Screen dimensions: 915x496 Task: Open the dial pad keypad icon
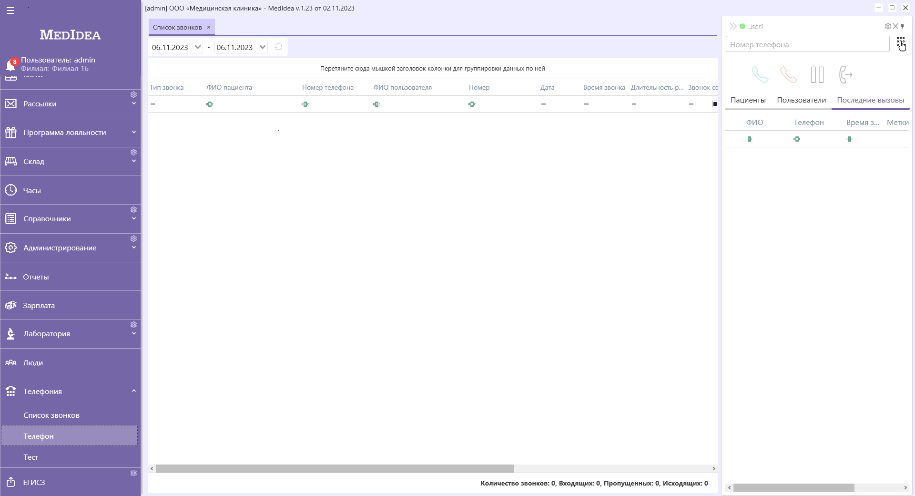900,43
